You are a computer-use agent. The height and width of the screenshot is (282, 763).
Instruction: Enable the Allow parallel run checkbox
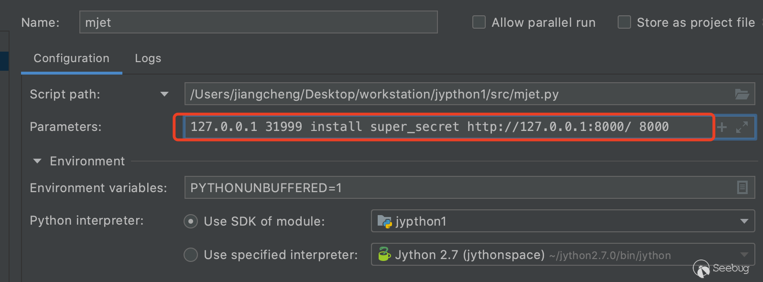point(479,22)
